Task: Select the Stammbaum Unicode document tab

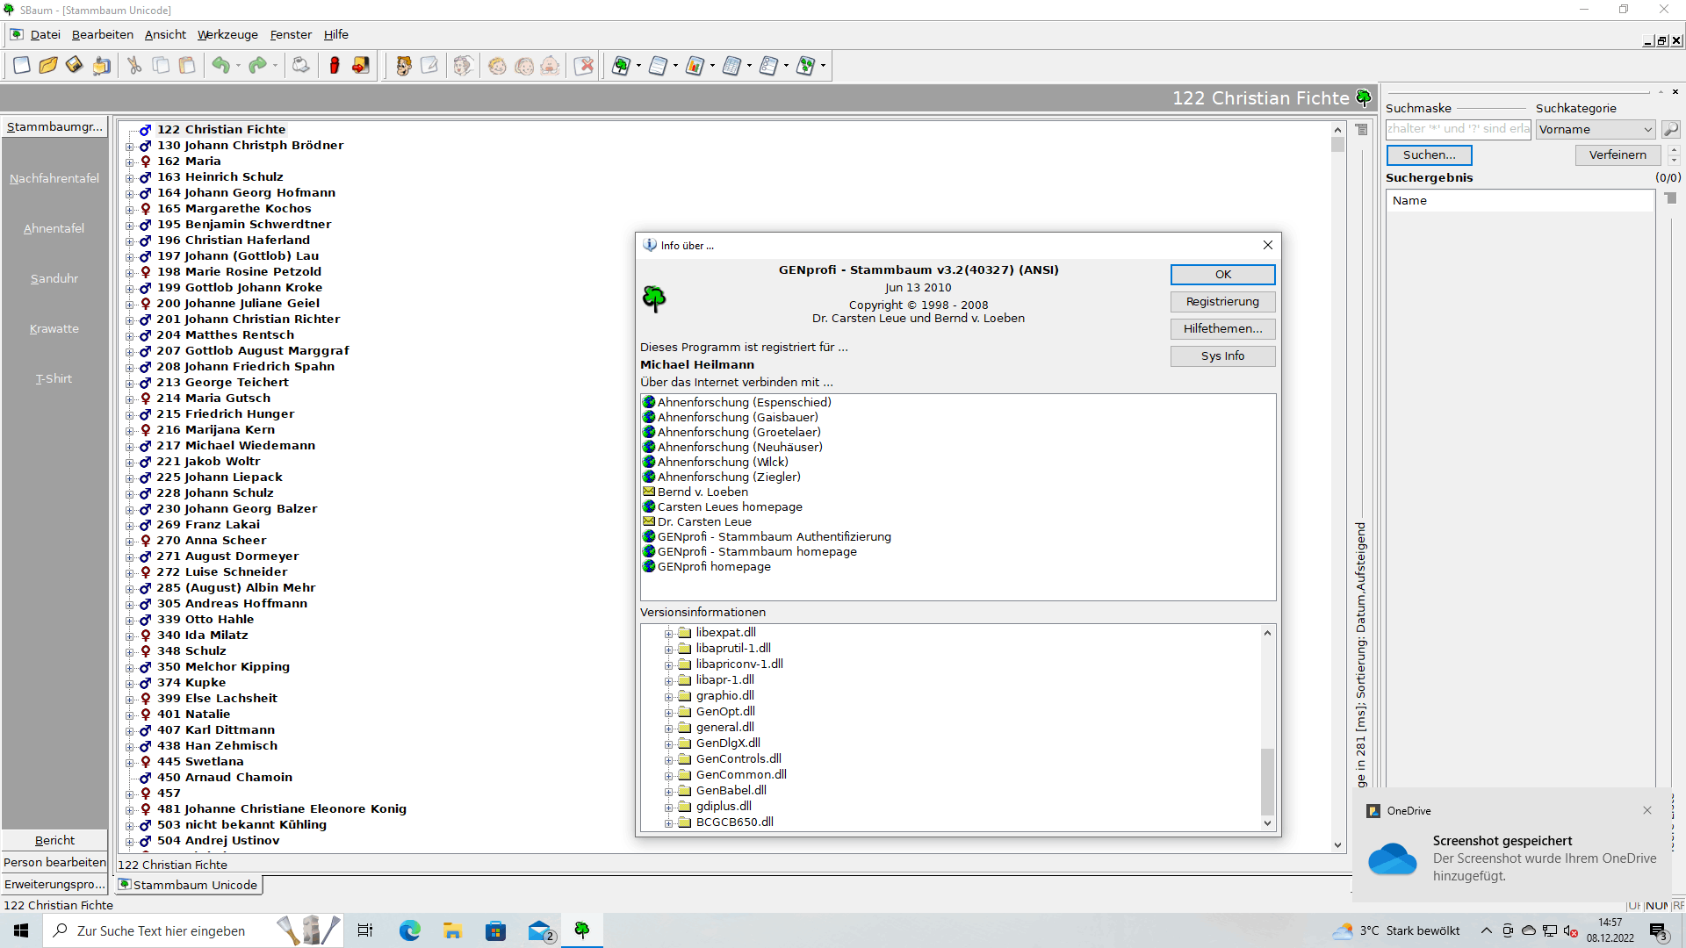Action: coord(189,885)
